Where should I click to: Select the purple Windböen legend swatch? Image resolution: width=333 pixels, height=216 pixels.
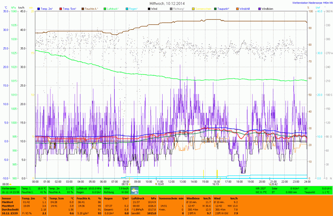point(260,8)
